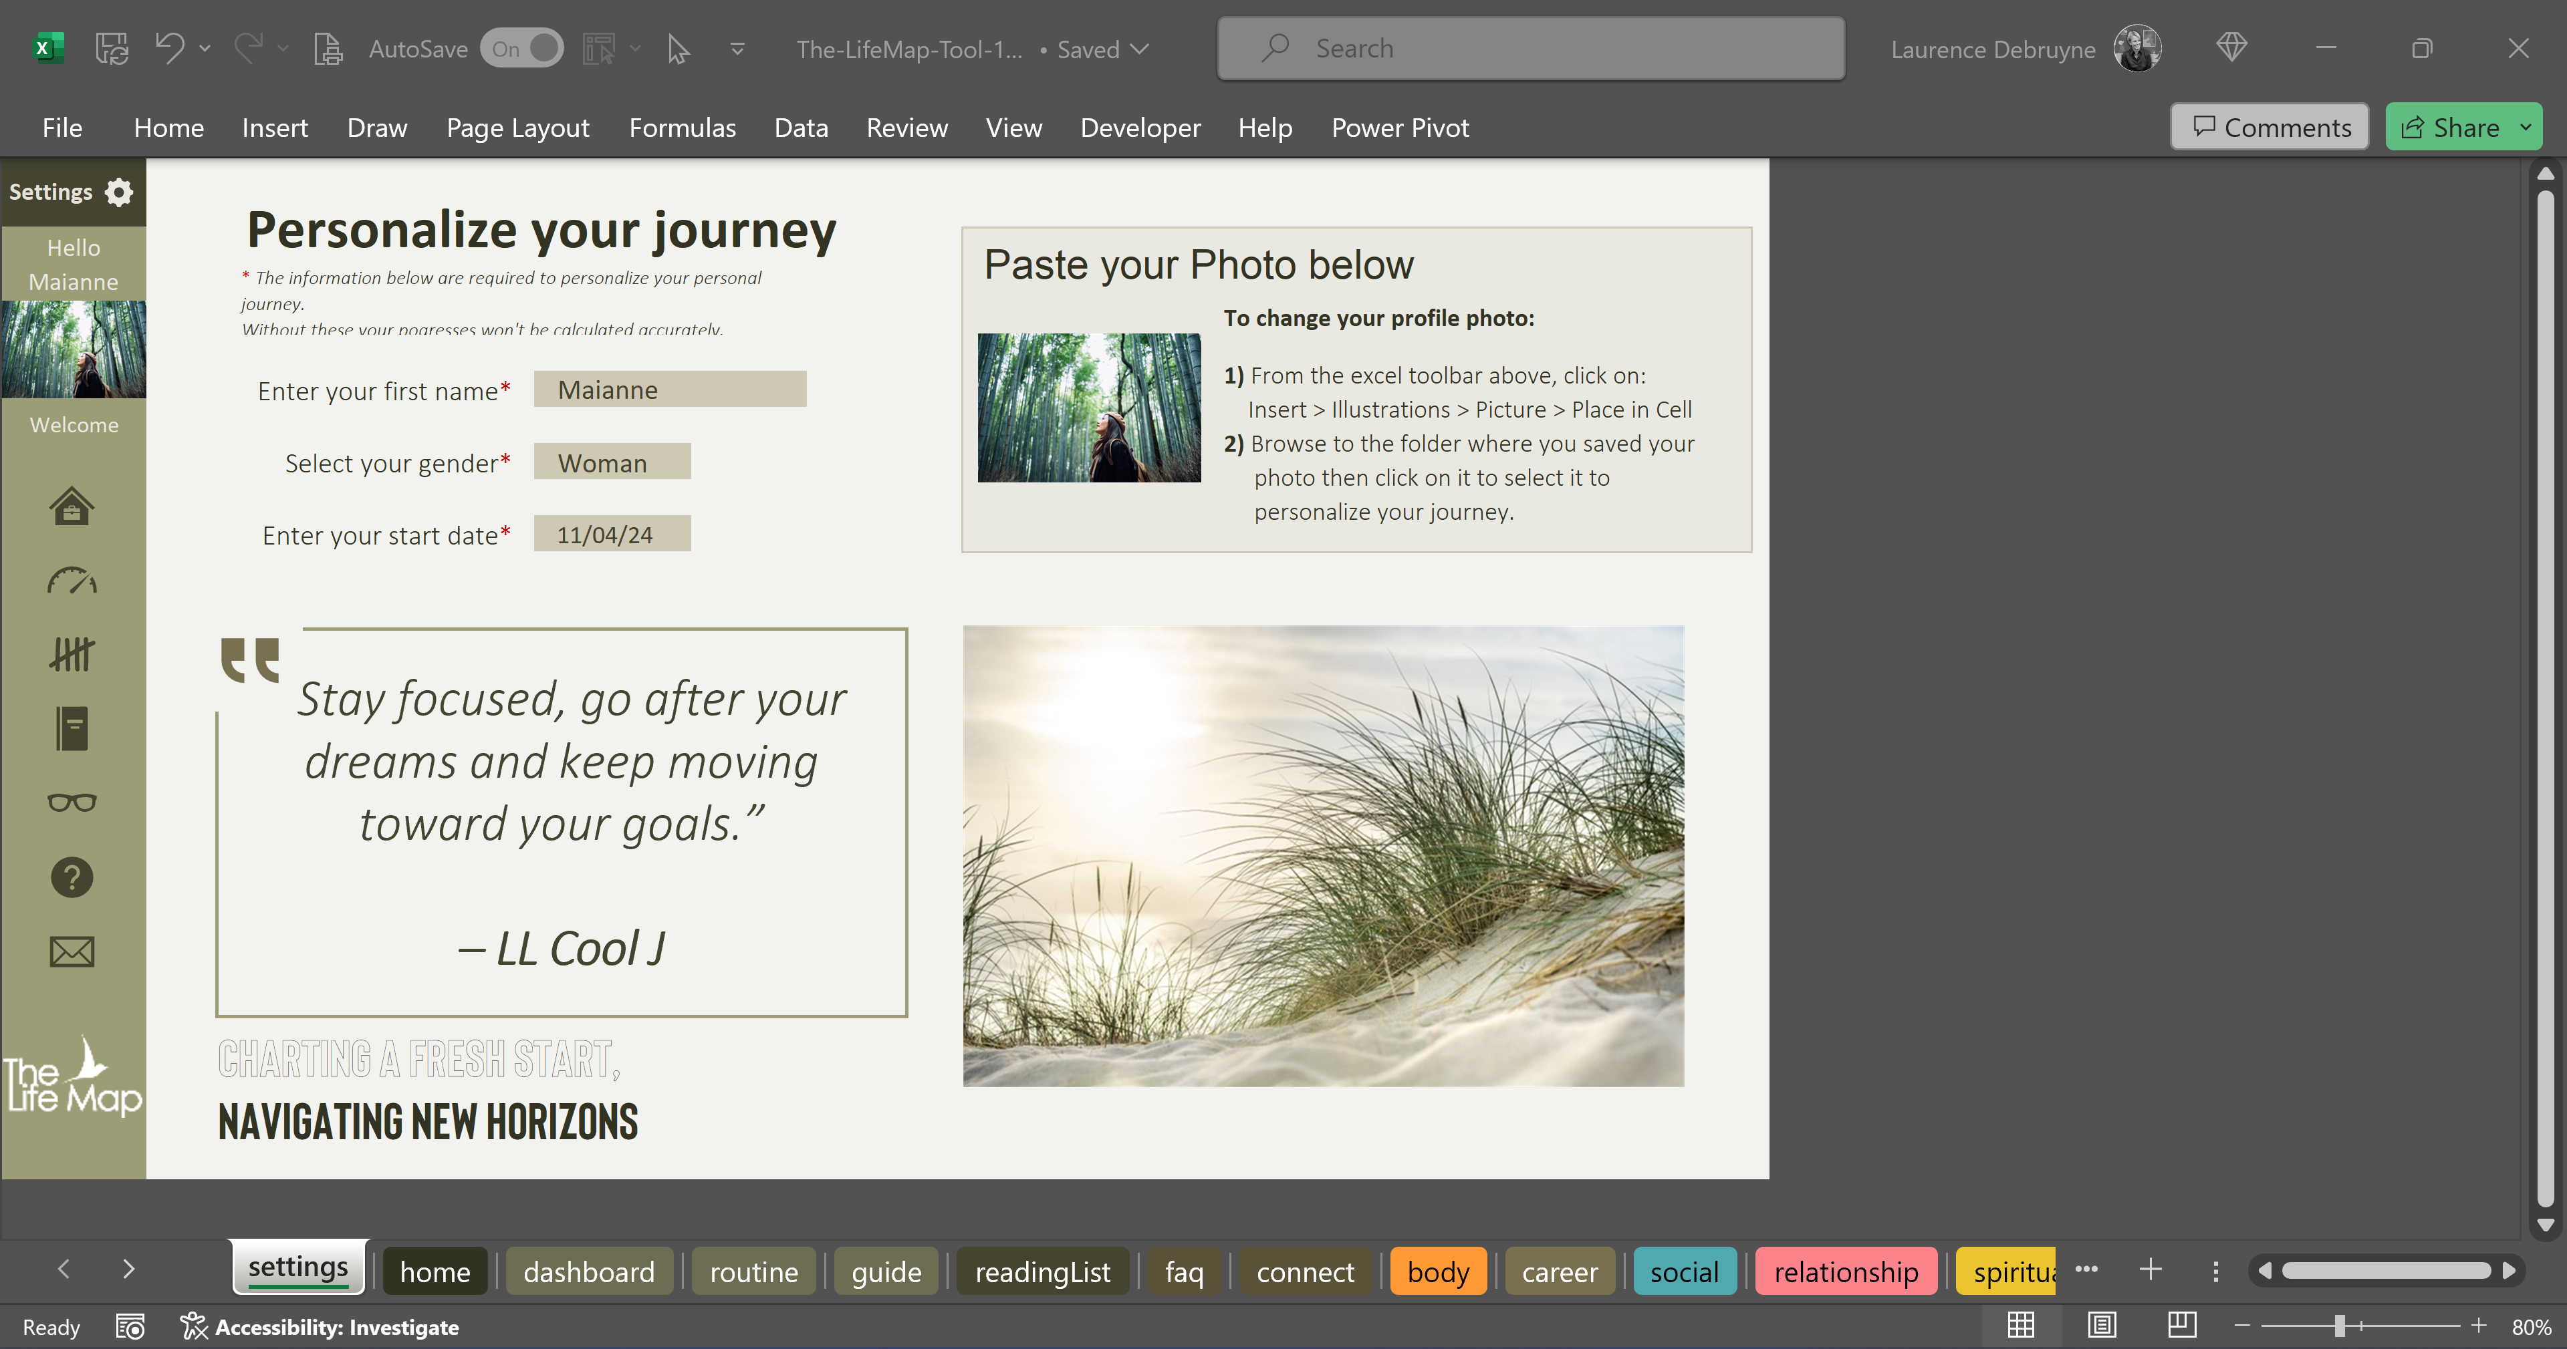Click the sidebar profile photo thumbnail

pos(74,349)
